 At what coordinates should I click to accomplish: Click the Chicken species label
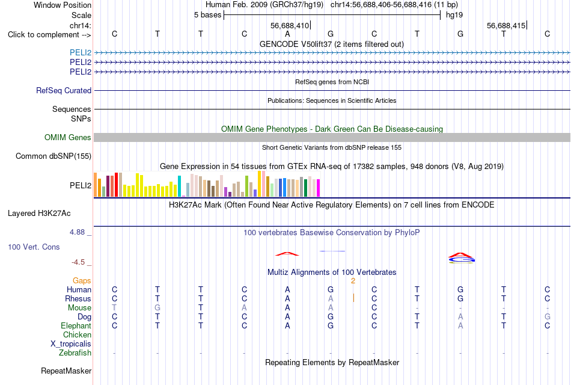[77, 334]
